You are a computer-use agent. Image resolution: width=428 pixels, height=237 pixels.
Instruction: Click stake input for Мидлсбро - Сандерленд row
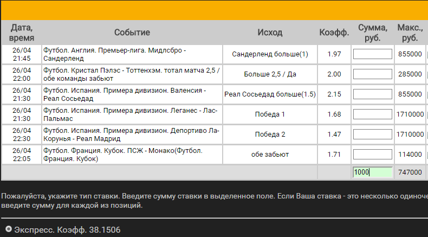tap(372, 54)
